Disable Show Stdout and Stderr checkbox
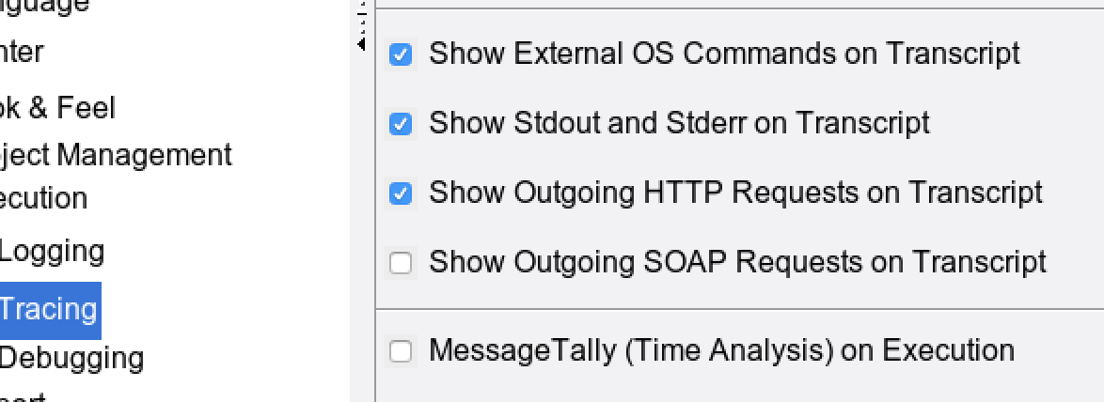1104x402 pixels. point(401,124)
